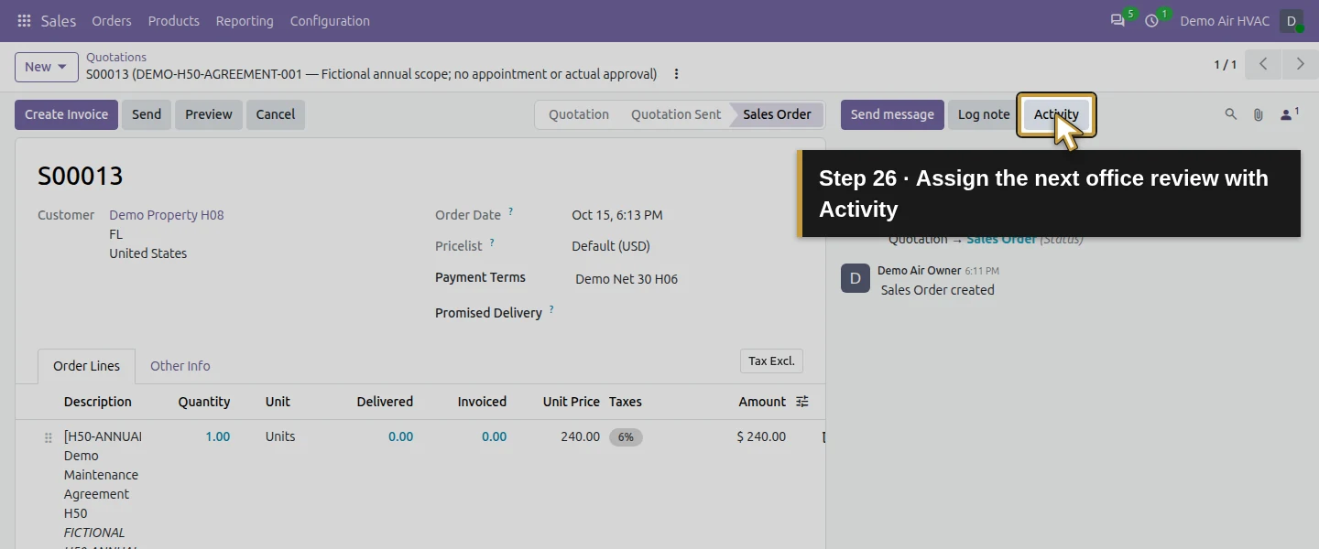The height and width of the screenshot is (549, 1319).
Task: Click the Send button
Action: (147, 114)
